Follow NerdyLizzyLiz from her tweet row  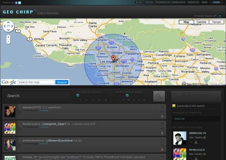162,133
